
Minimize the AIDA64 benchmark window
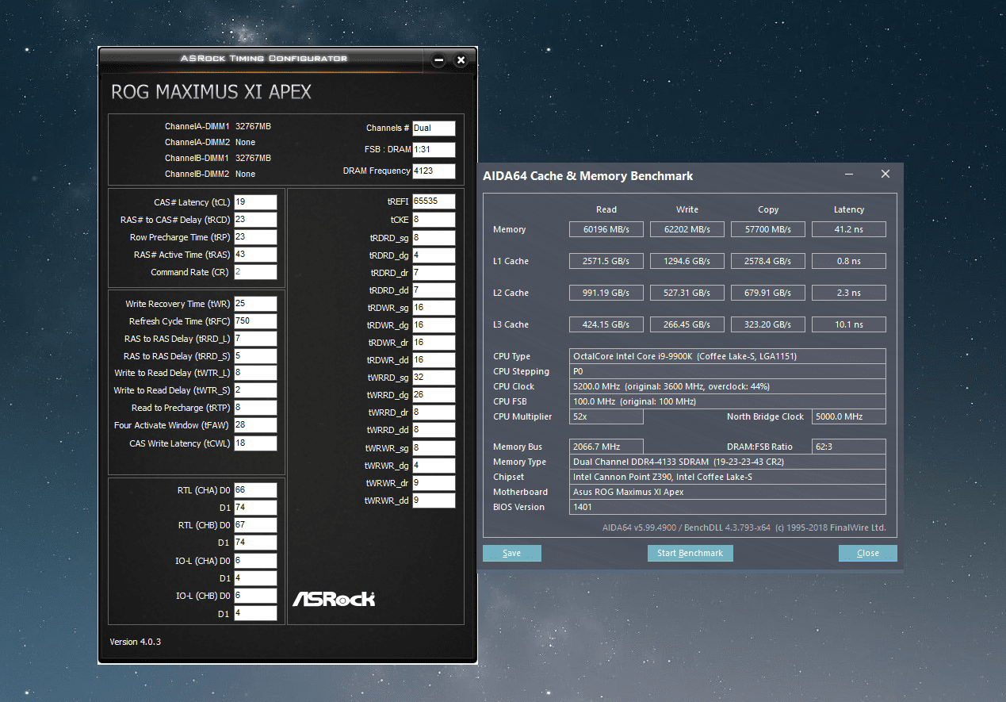point(849,175)
